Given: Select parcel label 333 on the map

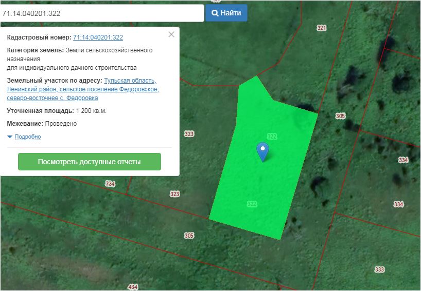Looking at the screenshot, I should [379, 270].
